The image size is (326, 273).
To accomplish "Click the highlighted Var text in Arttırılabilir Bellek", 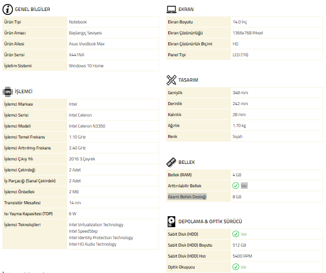I will pyautogui.click(x=244, y=186).
